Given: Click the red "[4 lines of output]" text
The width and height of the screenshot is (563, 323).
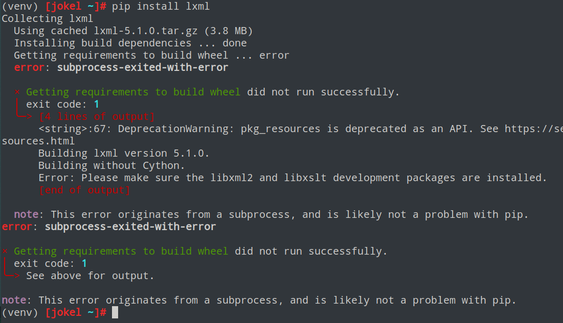Looking at the screenshot, I should tap(97, 117).
